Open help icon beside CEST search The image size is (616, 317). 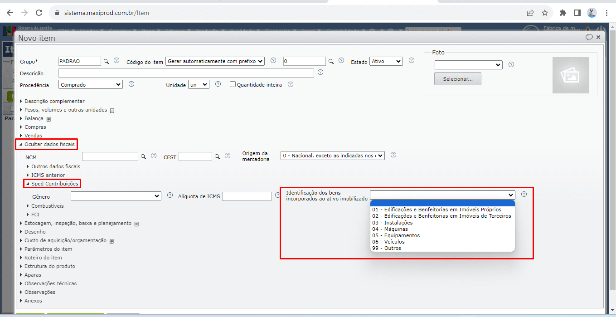tap(228, 156)
